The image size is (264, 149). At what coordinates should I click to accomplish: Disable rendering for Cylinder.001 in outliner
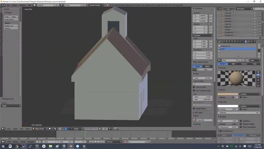point(260,32)
